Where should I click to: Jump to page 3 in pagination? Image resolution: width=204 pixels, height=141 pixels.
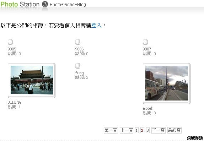147,130
